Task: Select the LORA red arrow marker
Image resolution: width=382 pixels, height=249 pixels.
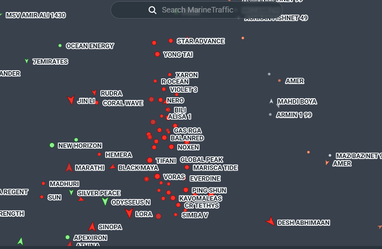Action: click(x=129, y=213)
